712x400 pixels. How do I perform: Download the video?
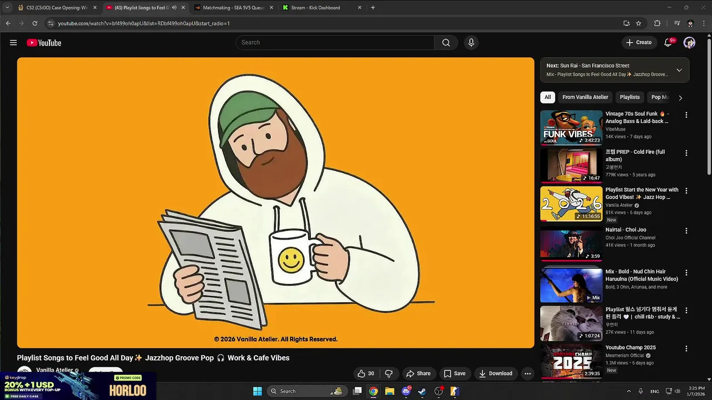coord(496,373)
